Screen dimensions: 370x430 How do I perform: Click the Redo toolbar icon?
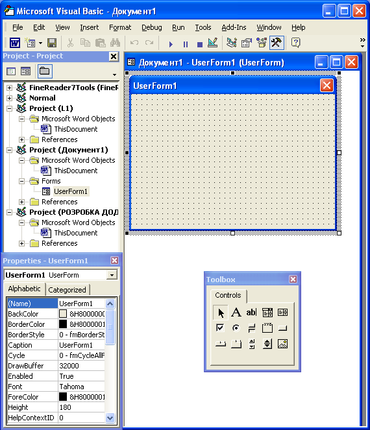pyautogui.click(x=149, y=43)
